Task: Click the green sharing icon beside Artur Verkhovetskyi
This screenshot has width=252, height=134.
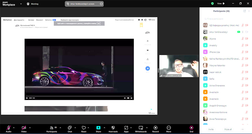Action: (x=239, y=32)
